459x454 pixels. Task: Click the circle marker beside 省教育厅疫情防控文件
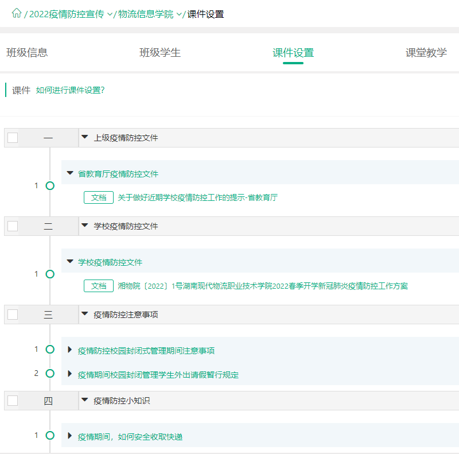click(x=50, y=186)
